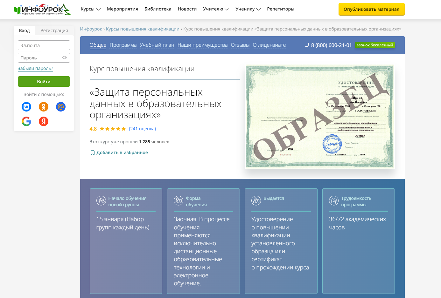The image size is (441, 298).
Task: Switch to the Вход tab
Action: 24,30
